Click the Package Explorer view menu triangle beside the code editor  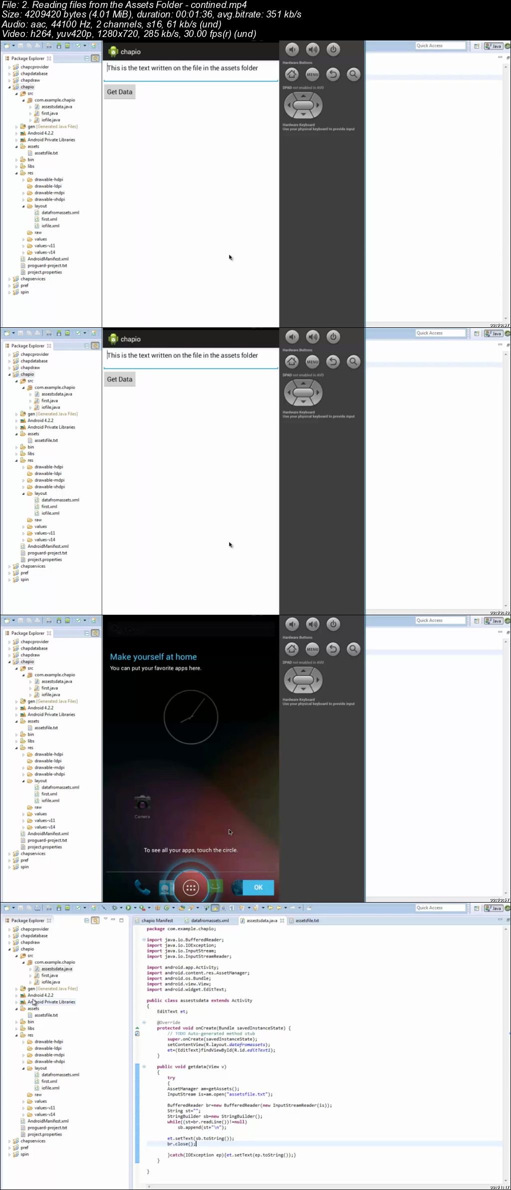(x=105, y=919)
